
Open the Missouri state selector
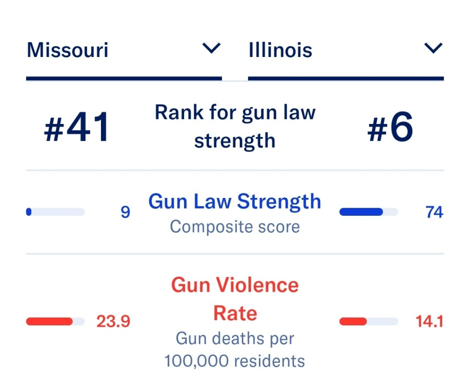(68, 50)
